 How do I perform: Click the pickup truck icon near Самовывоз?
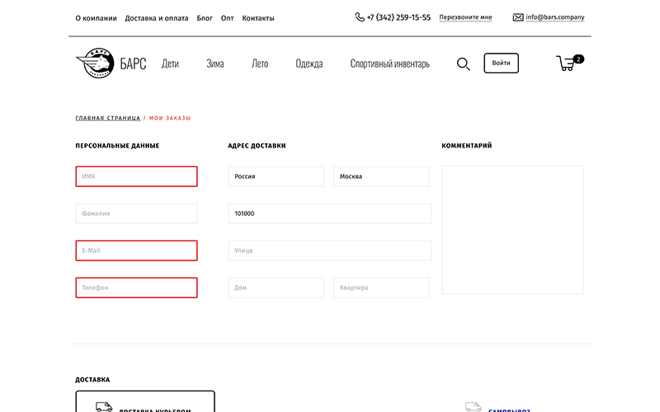pyautogui.click(x=473, y=407)
